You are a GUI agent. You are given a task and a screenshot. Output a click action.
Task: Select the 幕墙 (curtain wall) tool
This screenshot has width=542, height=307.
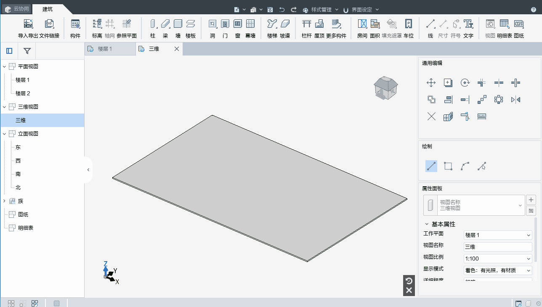coord(250,28)
